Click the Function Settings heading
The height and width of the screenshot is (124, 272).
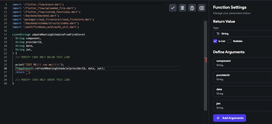click(x=230, y=7)
